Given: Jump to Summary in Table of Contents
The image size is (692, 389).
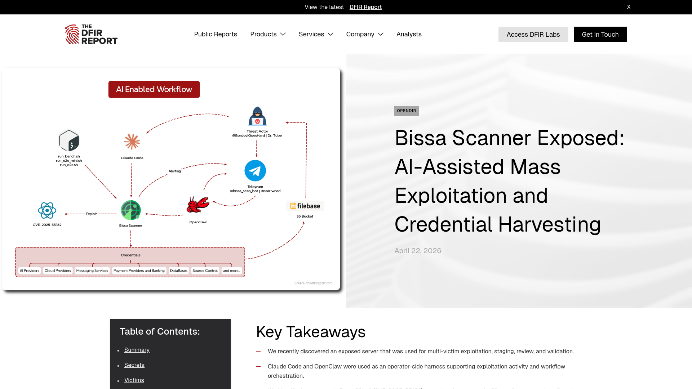Looking at the screenshot, I should pyautogui.click(x=137, y=350).
